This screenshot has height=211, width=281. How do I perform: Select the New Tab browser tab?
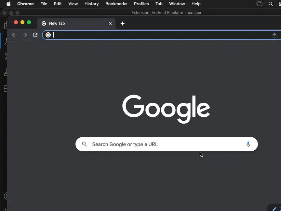pos(76,23)
